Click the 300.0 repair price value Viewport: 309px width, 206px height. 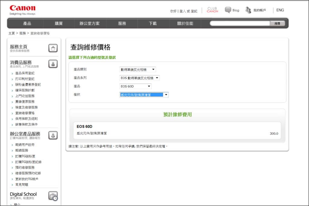tap(274, 134)
